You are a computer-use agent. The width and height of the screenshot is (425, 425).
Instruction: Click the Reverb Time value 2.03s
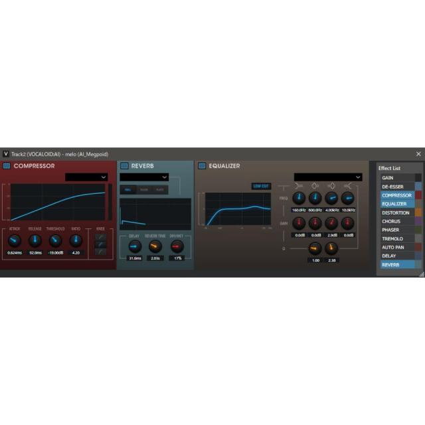(155, 258)
